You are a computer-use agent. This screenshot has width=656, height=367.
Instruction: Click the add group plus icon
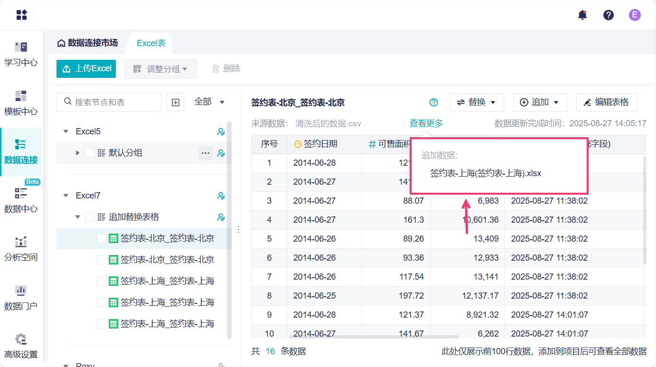point(175,102)
